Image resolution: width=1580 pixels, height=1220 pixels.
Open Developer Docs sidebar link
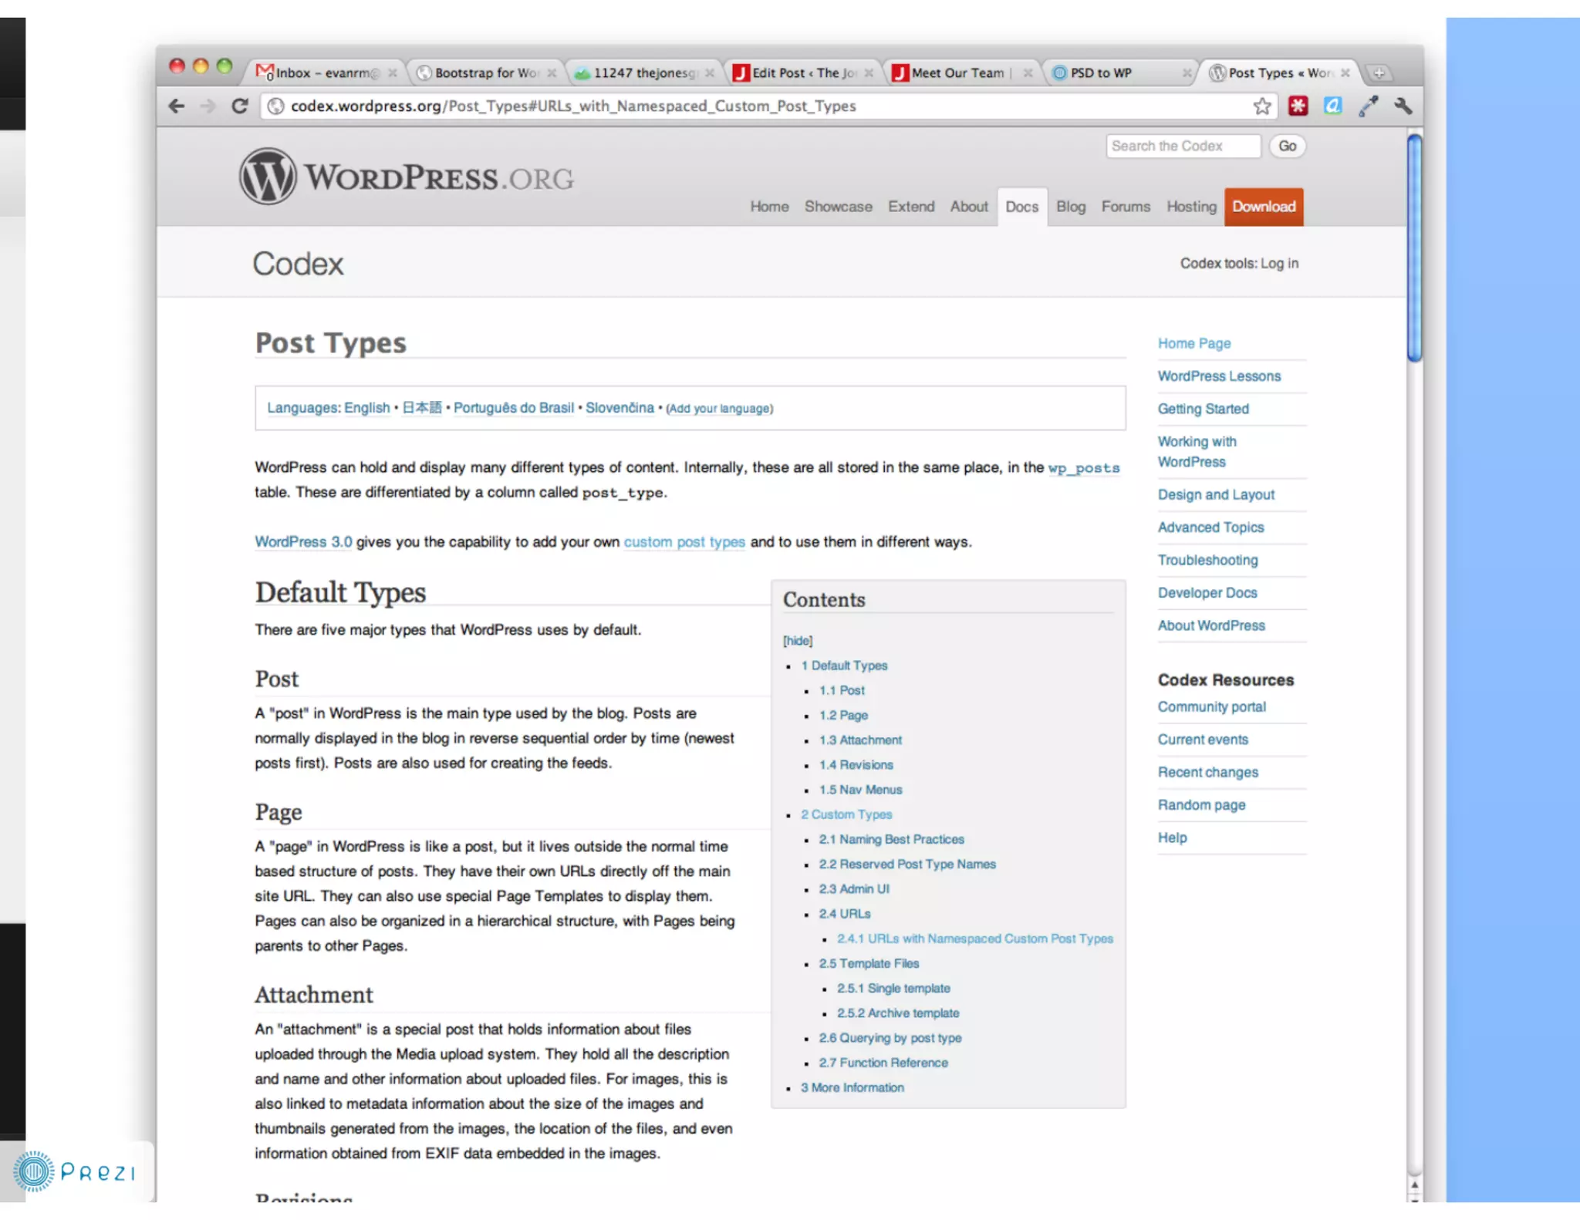pos(1207,593)
